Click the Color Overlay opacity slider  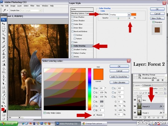[118, 18]
